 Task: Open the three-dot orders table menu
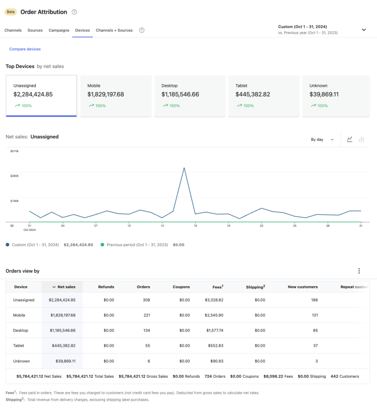[359, 271]
